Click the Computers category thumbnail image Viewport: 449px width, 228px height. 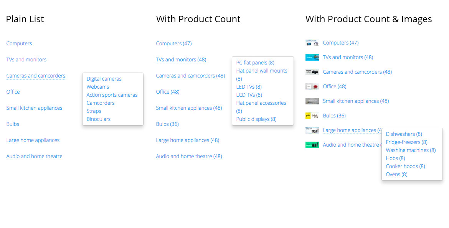coord(312,43)
